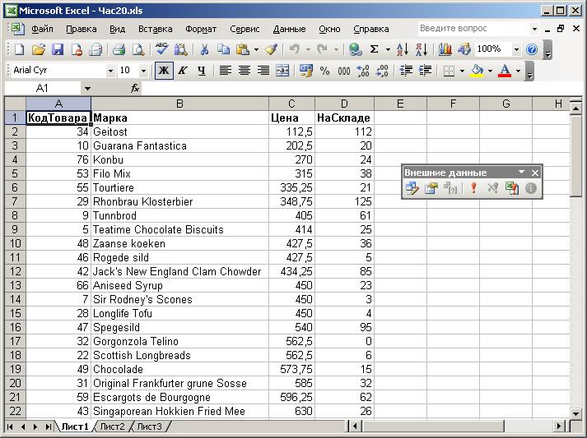Decrease decimal places icon

[x=382, y=71]
